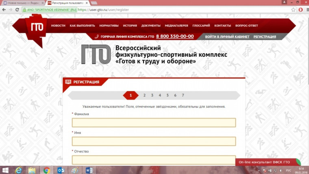309x174 pixels.
Task: Go to registration step 3
Action: tap(152, 95)
